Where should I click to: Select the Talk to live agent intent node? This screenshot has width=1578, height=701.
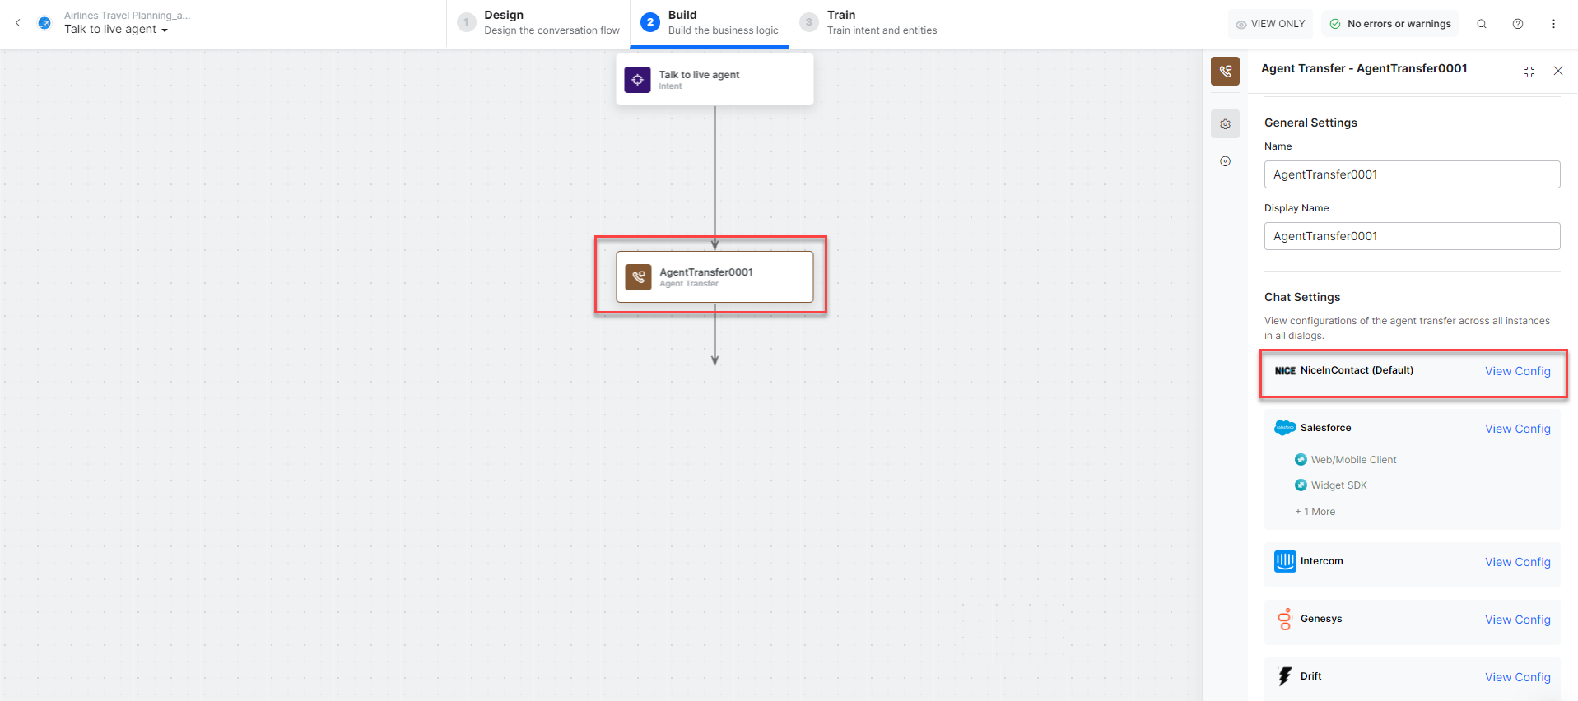[714, 80]
